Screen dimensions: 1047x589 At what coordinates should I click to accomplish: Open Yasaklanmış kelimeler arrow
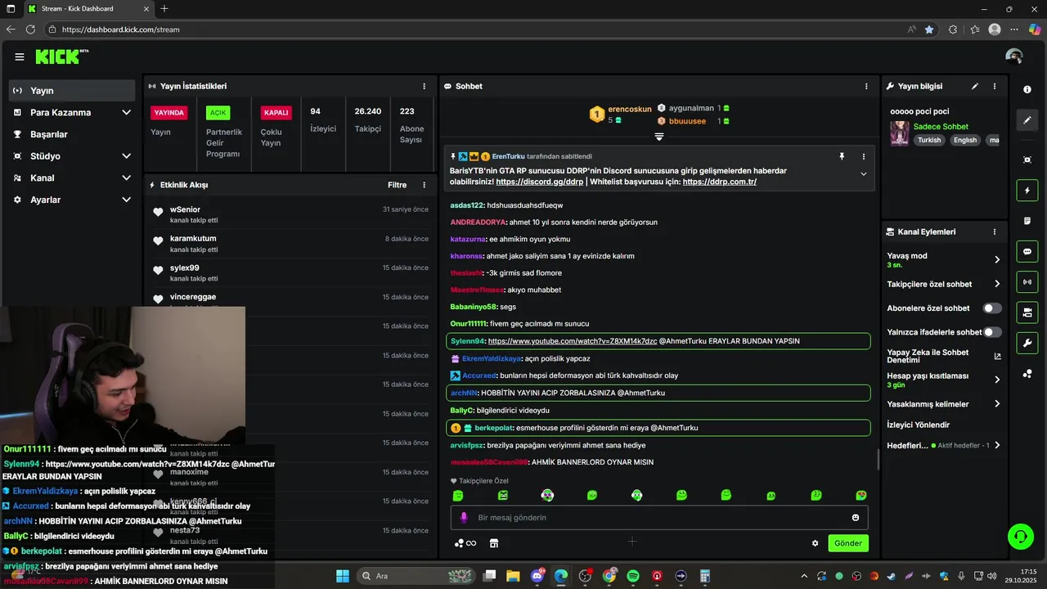[x=997, y=404]
